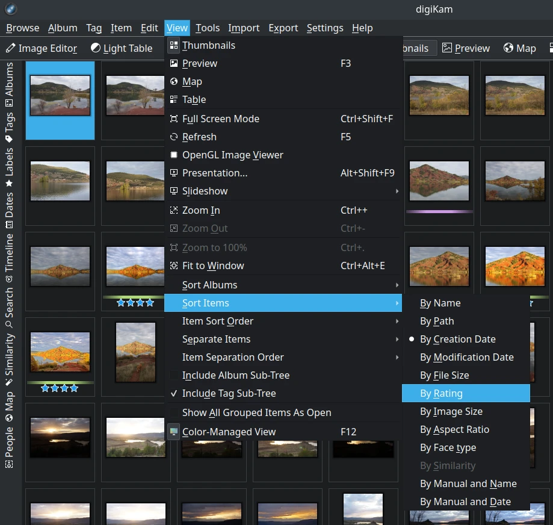This screenshot has width=553, height=525.
Task: Click the Presentation screen icon
Action: [x=173, y=173]
